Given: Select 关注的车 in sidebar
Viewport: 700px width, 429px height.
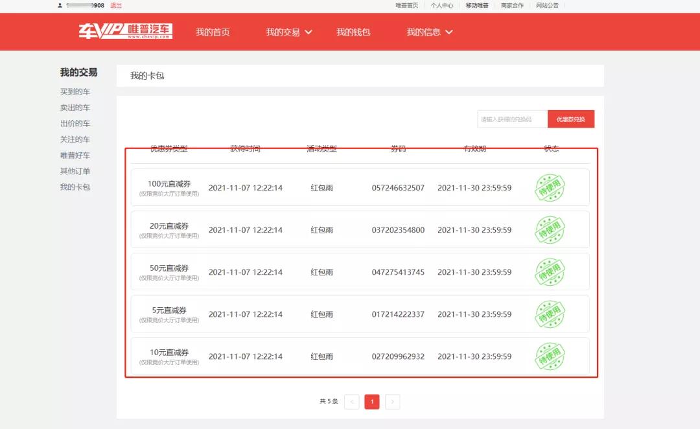Looking at the screenshot, I should (75, 139).
